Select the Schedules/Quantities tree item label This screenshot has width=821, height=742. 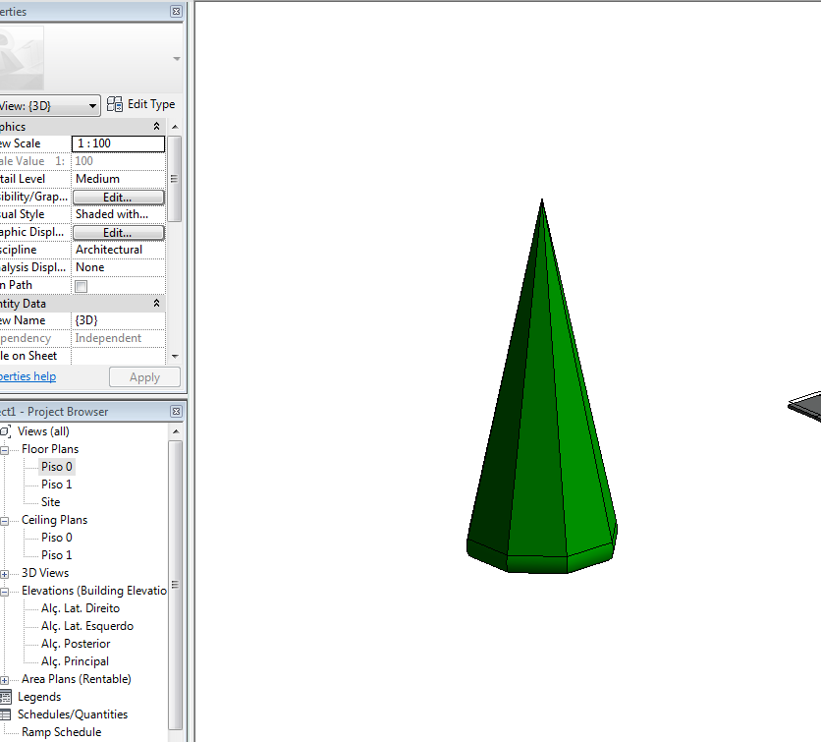click(73, 714)
